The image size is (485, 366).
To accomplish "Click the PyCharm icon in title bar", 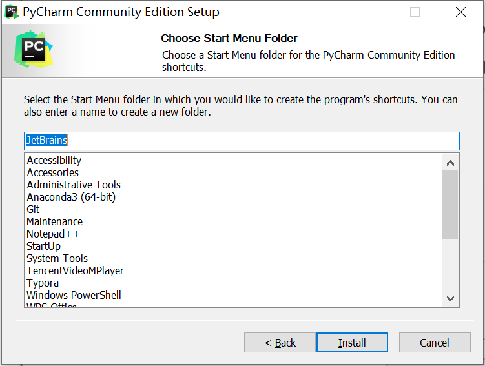I will point(11,12).
